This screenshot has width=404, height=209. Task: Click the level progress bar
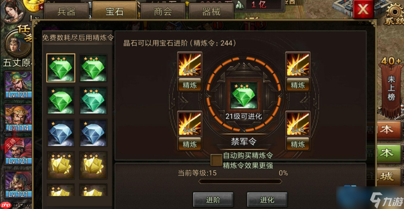[240, 181]
